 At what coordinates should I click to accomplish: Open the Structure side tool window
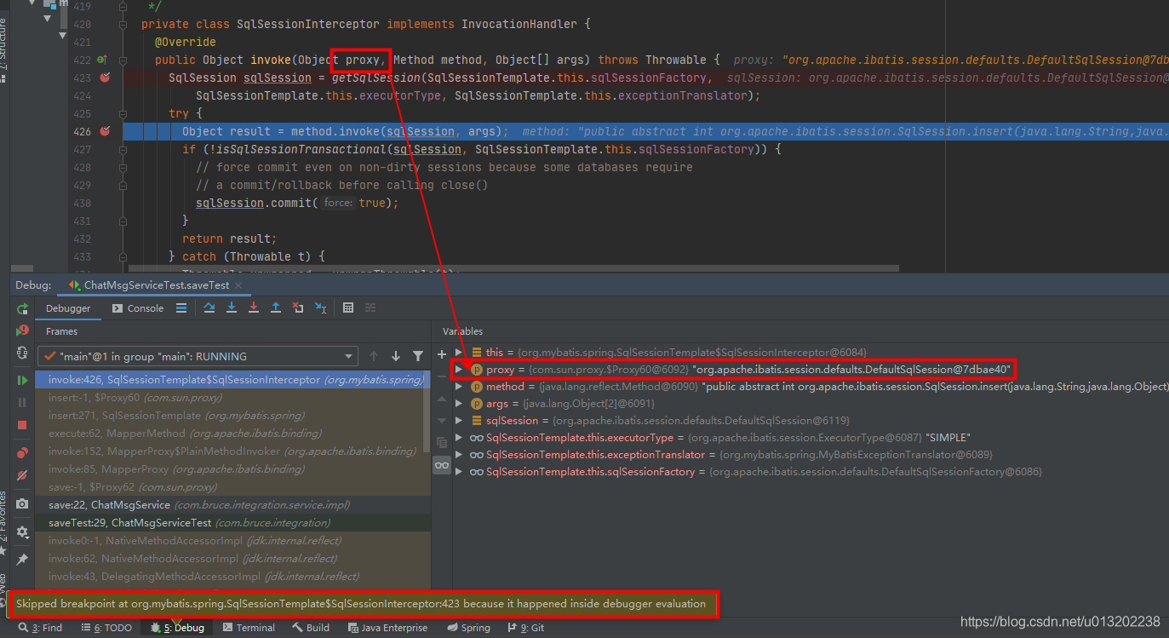pos(3,49)
